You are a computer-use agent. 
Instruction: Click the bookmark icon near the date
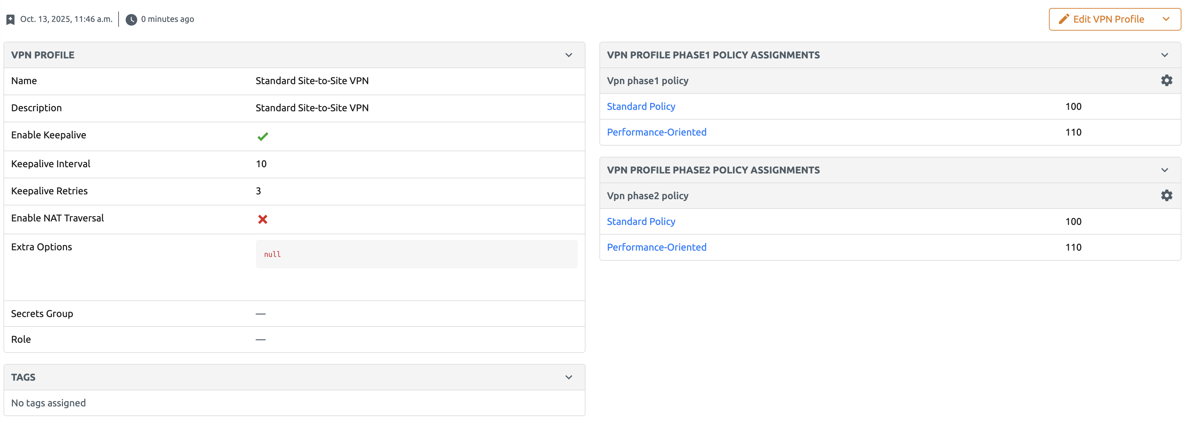(x=10, y=19)
